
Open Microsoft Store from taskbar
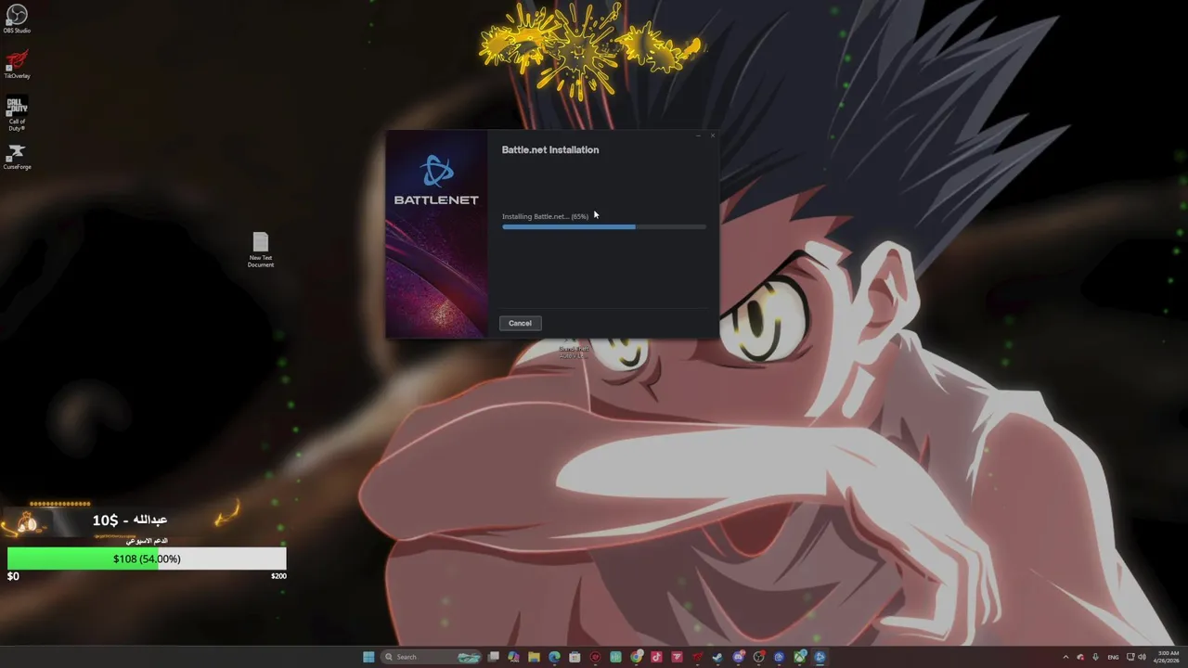pos(575,657)
